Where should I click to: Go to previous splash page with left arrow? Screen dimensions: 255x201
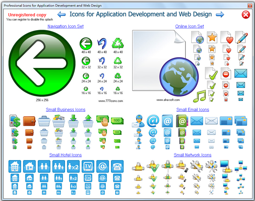coord(62,14)
